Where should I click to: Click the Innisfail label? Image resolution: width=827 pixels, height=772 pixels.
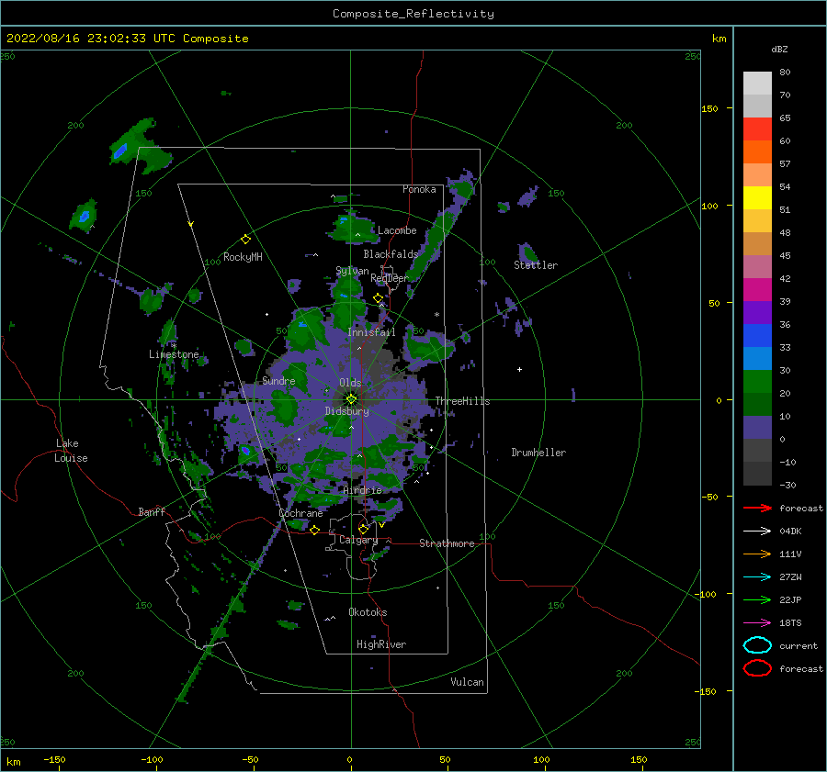coord(371,332)
